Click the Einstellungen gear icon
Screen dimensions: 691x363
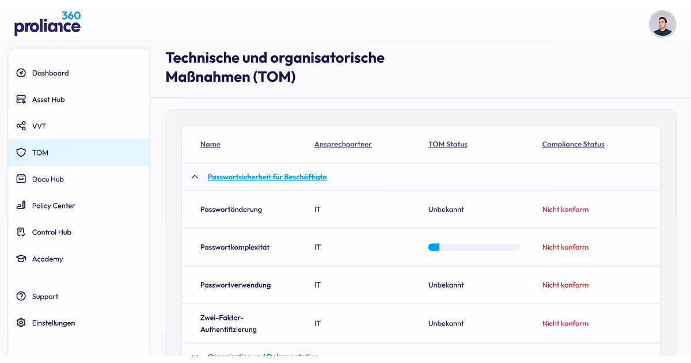tap(21, 323)
